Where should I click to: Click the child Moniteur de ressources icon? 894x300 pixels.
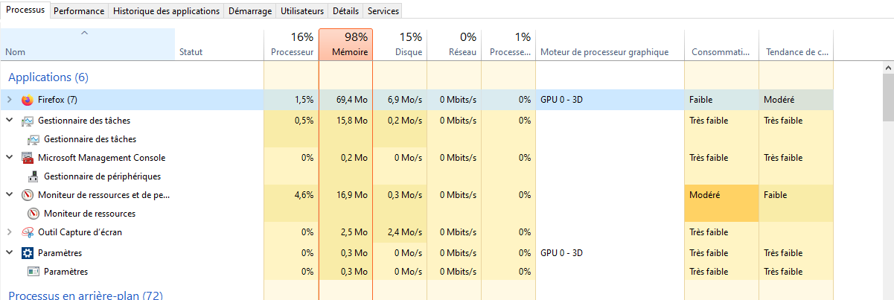[x=33, y=214]
